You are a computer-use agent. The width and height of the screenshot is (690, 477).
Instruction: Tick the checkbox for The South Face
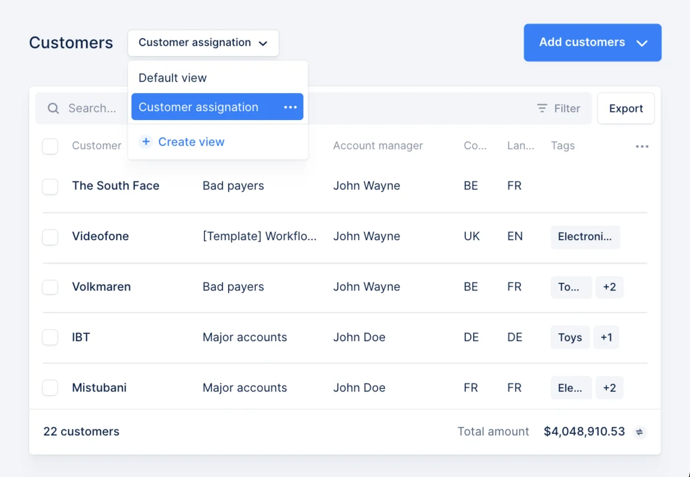[50, 186]
